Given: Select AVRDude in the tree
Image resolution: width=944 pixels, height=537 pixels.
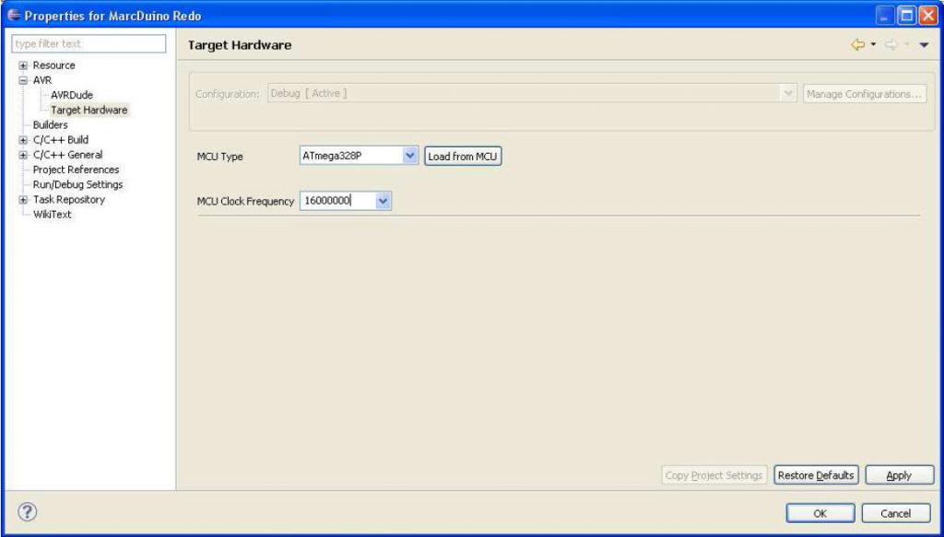Looking at the screenshot, I should click(72, 95).
